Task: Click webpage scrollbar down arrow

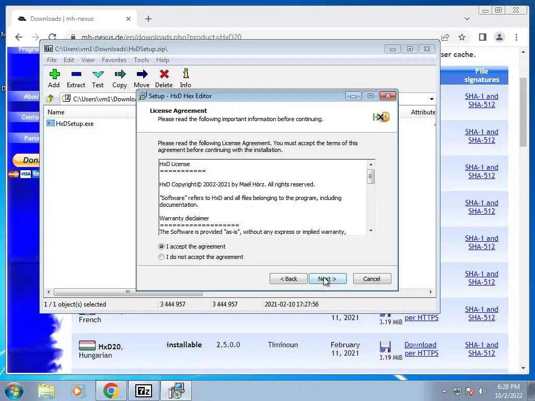Action: pyautogui.click(x=524, y=368)
